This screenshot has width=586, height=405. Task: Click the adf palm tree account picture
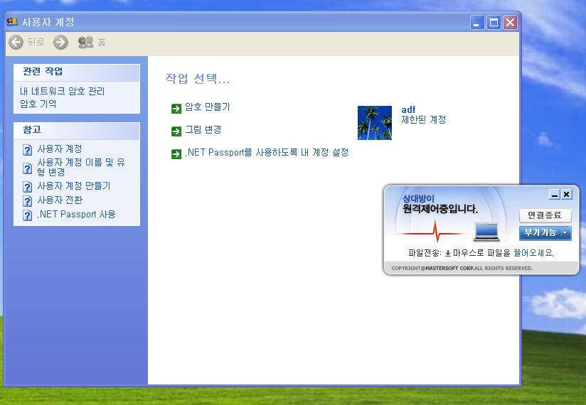coord(375,123)
